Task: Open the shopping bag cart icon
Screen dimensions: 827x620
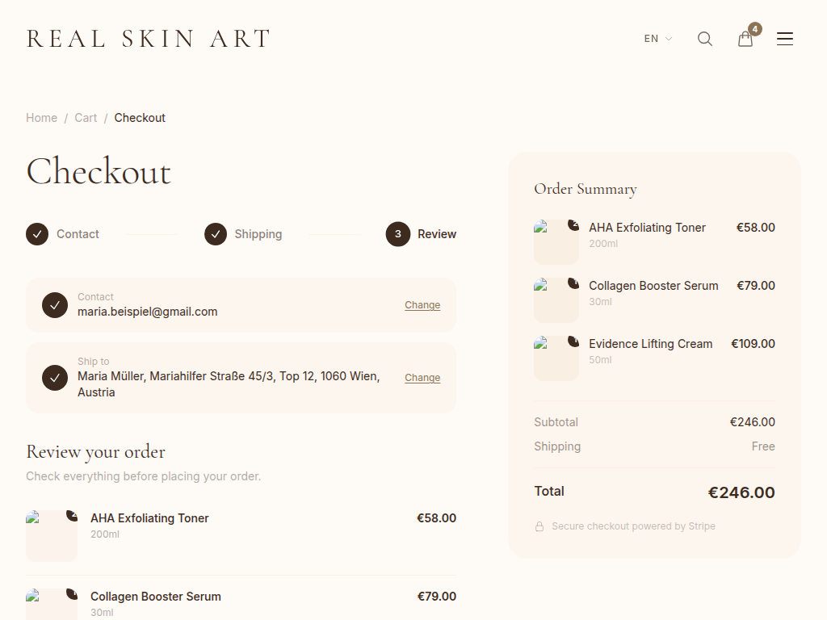Action: tap(745, 39)
